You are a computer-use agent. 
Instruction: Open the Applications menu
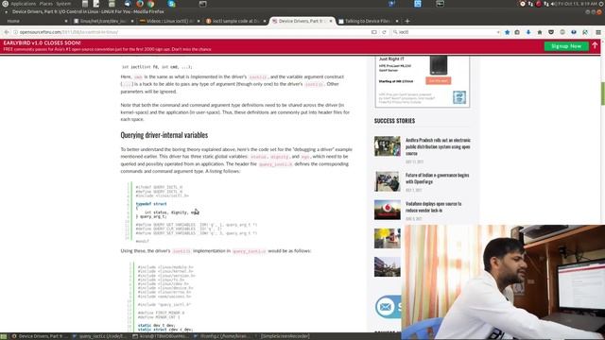coord(23,4)
